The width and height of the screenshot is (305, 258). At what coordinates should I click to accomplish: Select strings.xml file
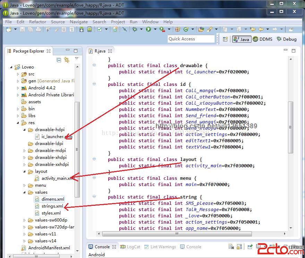[x=49, y=206]
